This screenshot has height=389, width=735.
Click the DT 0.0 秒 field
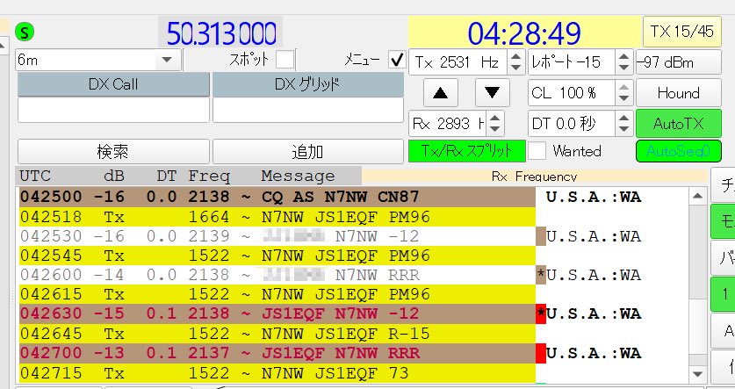pyautogui.click(x=572, y=124)
